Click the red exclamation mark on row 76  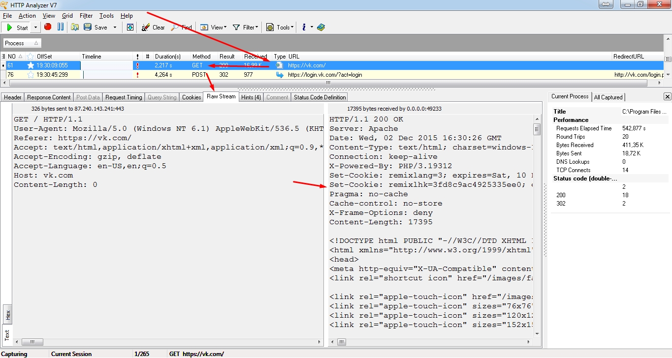(138, 75)
